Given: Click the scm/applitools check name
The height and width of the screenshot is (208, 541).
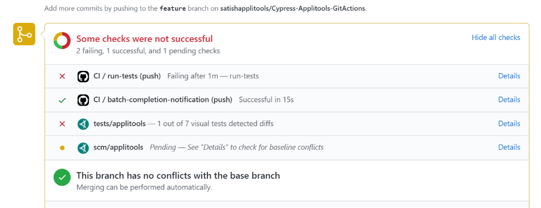Looking at the screenshot, I should (118, 147).
